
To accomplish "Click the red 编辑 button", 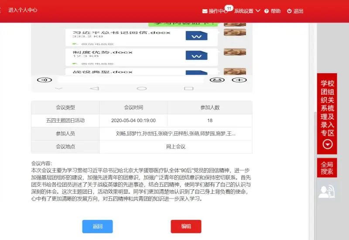I will pos(186,226).
